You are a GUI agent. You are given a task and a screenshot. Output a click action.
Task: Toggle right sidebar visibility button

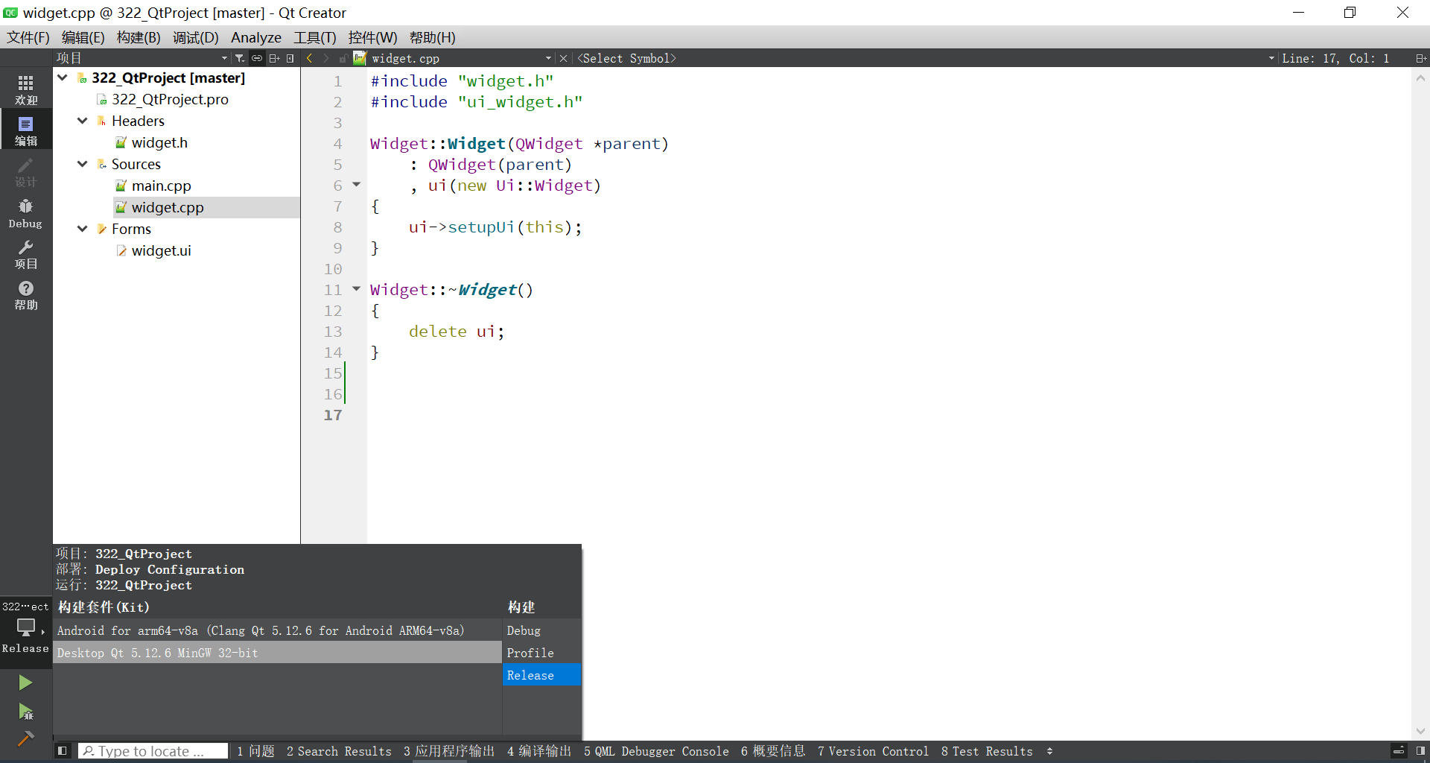(x=1420, y=751)
